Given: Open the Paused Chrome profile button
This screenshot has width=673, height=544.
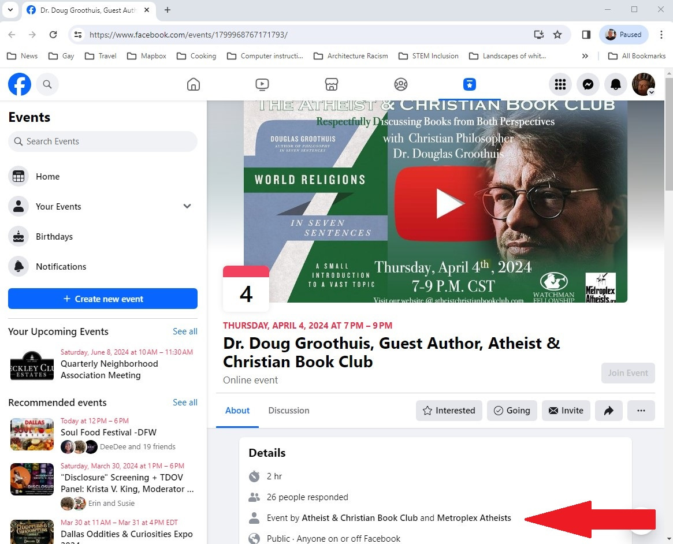Looking at the screenshot, I should (624, 35).
